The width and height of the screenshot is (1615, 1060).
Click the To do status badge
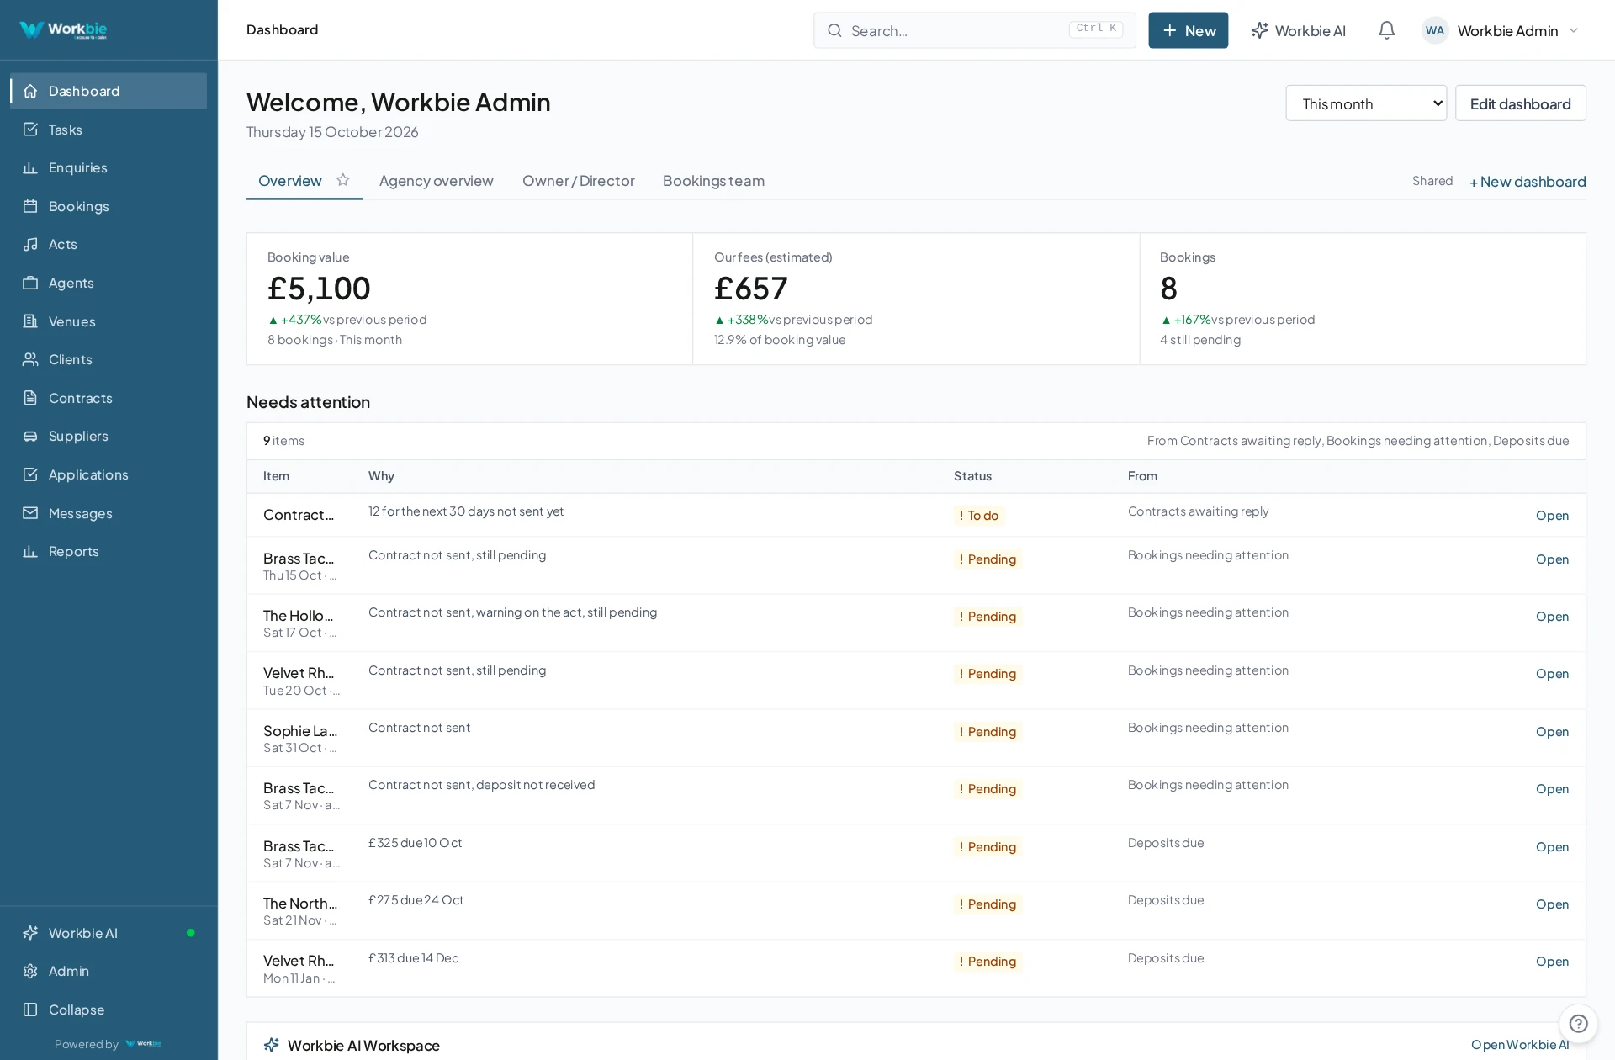(x=979, y=516)
